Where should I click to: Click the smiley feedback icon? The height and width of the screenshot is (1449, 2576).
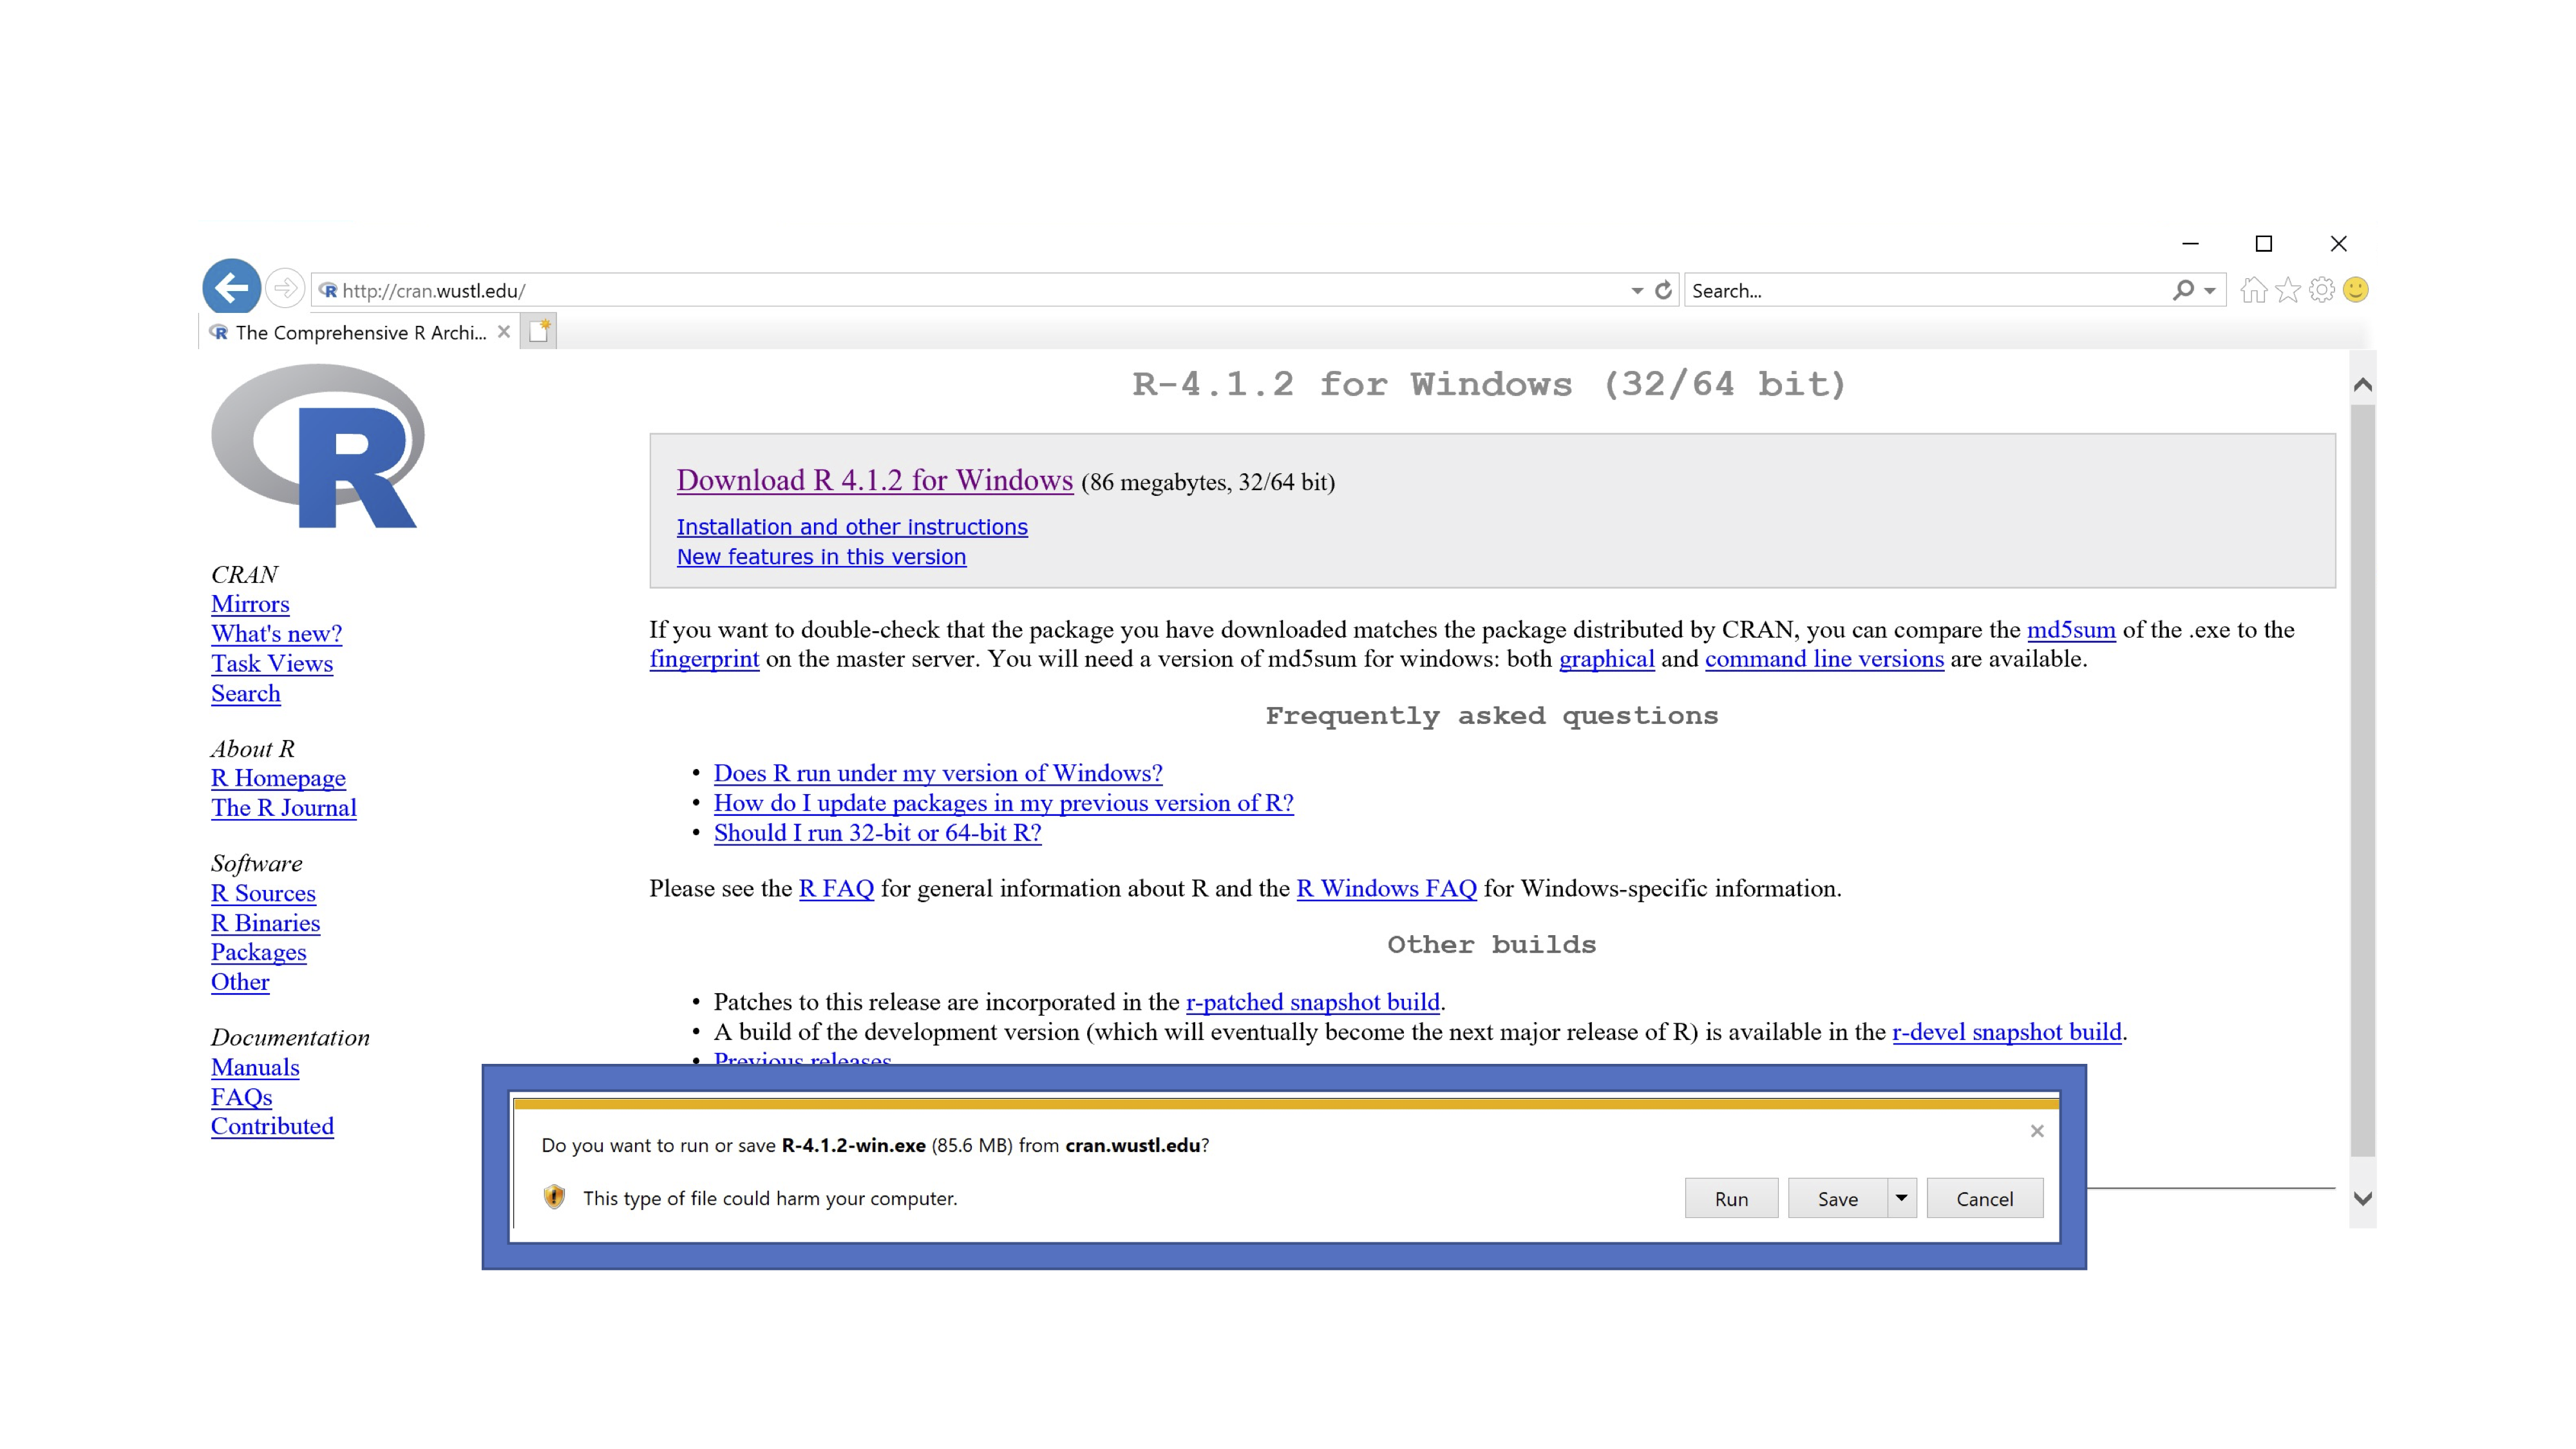point(2356,290)
